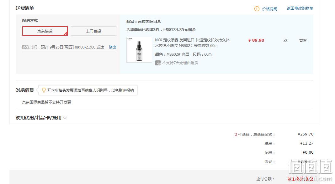Click the orange price info exclamation icon
The image size is (335, 184).
pyautogui.click(x=257, y=9)
